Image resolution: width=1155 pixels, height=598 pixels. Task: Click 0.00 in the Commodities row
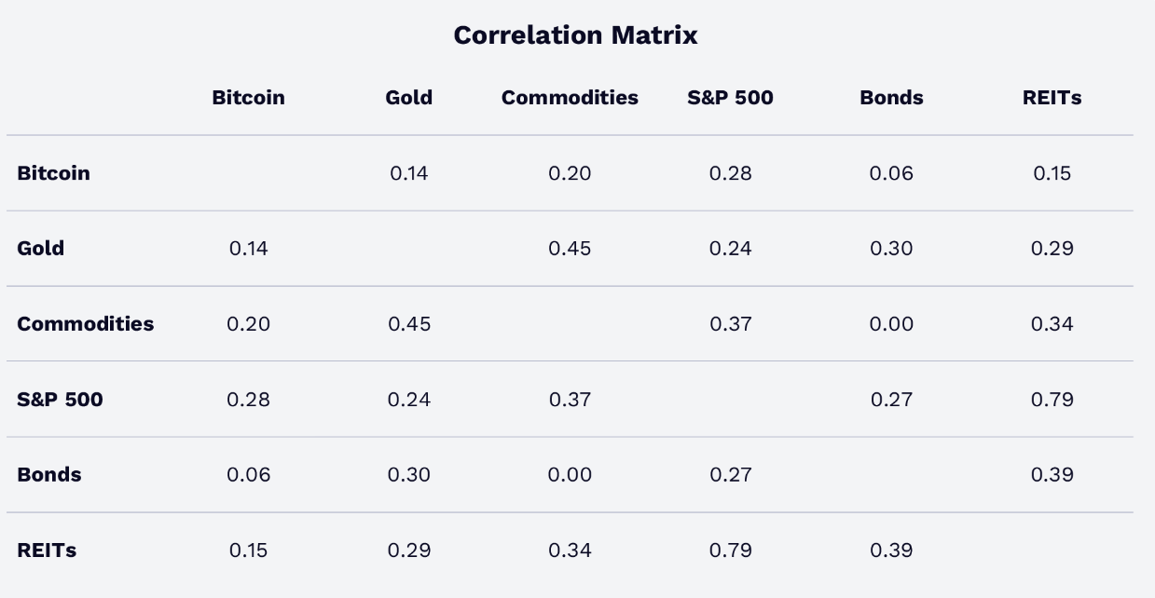pyautogui.click(x=891, y=324)
